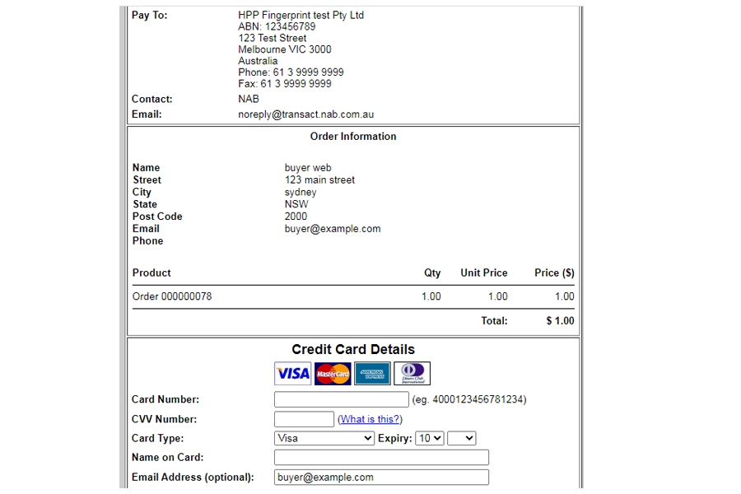This screenshot has width=741, height=494.
Task: Click the Credit Card Details heading
Action: point(353,350)
